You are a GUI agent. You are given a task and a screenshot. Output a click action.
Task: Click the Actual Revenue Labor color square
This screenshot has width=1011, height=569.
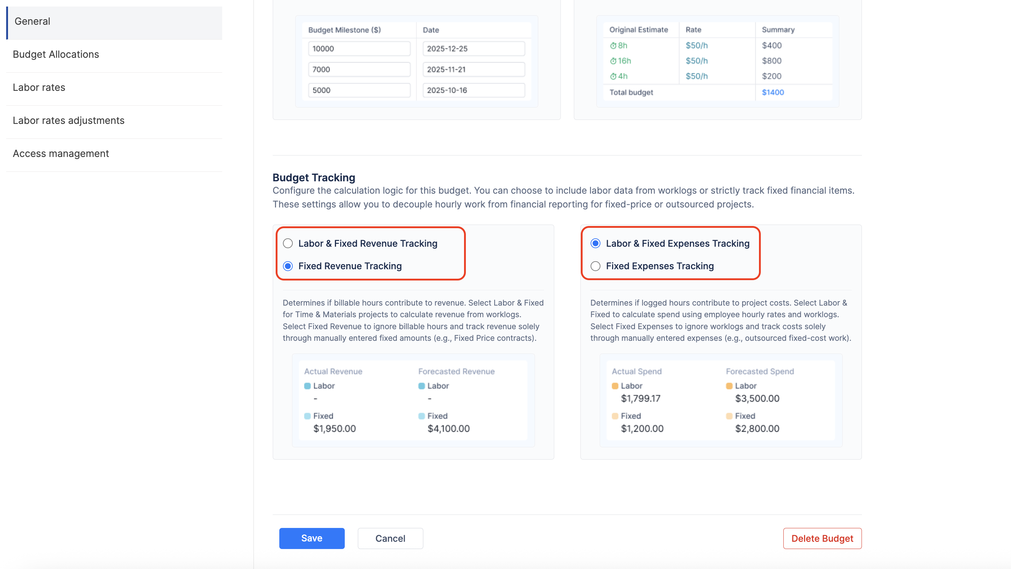(307, 386)
